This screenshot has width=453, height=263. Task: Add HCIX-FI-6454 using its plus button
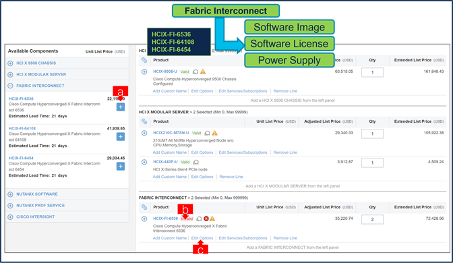[121, 166]
